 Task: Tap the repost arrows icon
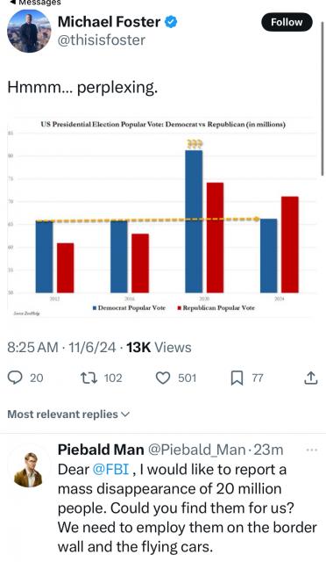point(89,378)
